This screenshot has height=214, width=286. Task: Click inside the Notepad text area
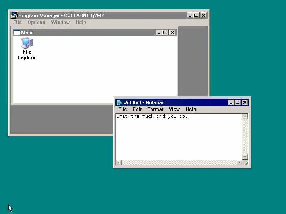pyautogui.click(x=179, y=137)
